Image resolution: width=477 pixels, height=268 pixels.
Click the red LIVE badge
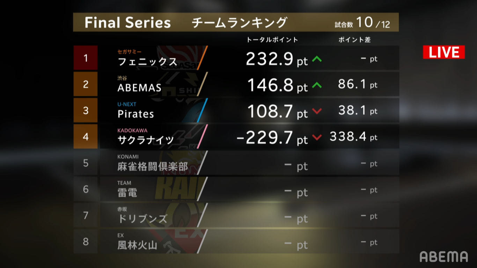[x=444, y=52]
